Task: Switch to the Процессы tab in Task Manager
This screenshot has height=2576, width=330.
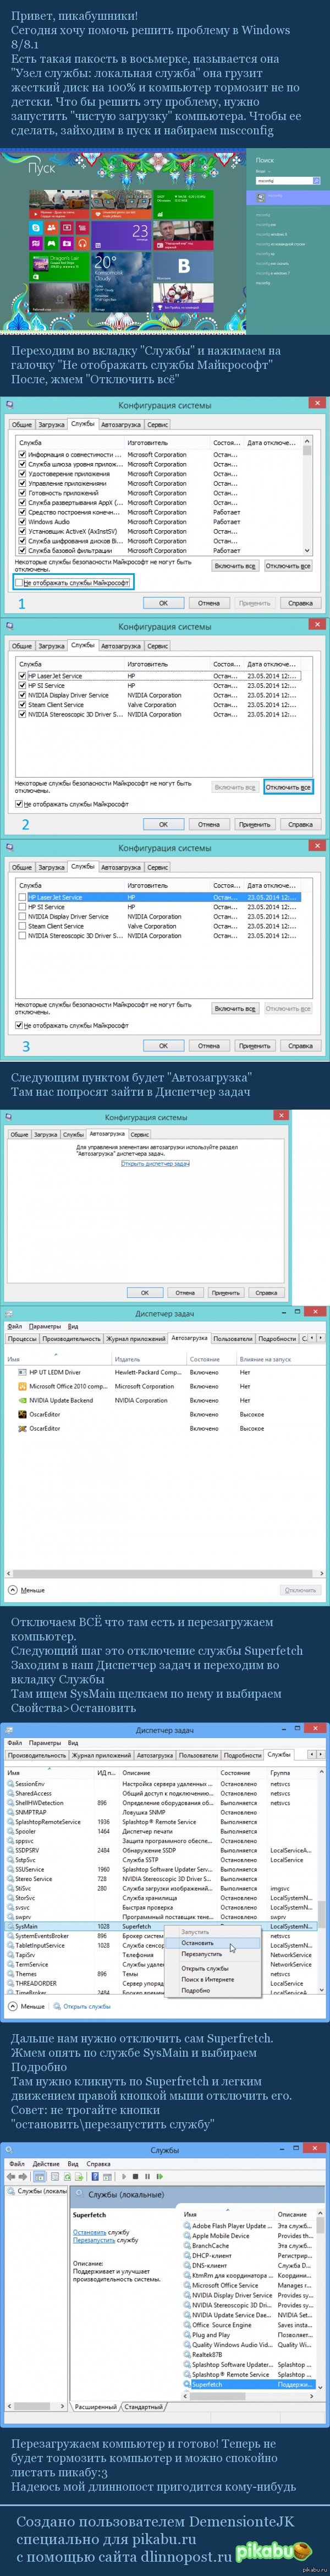Action: point(22,1338)
